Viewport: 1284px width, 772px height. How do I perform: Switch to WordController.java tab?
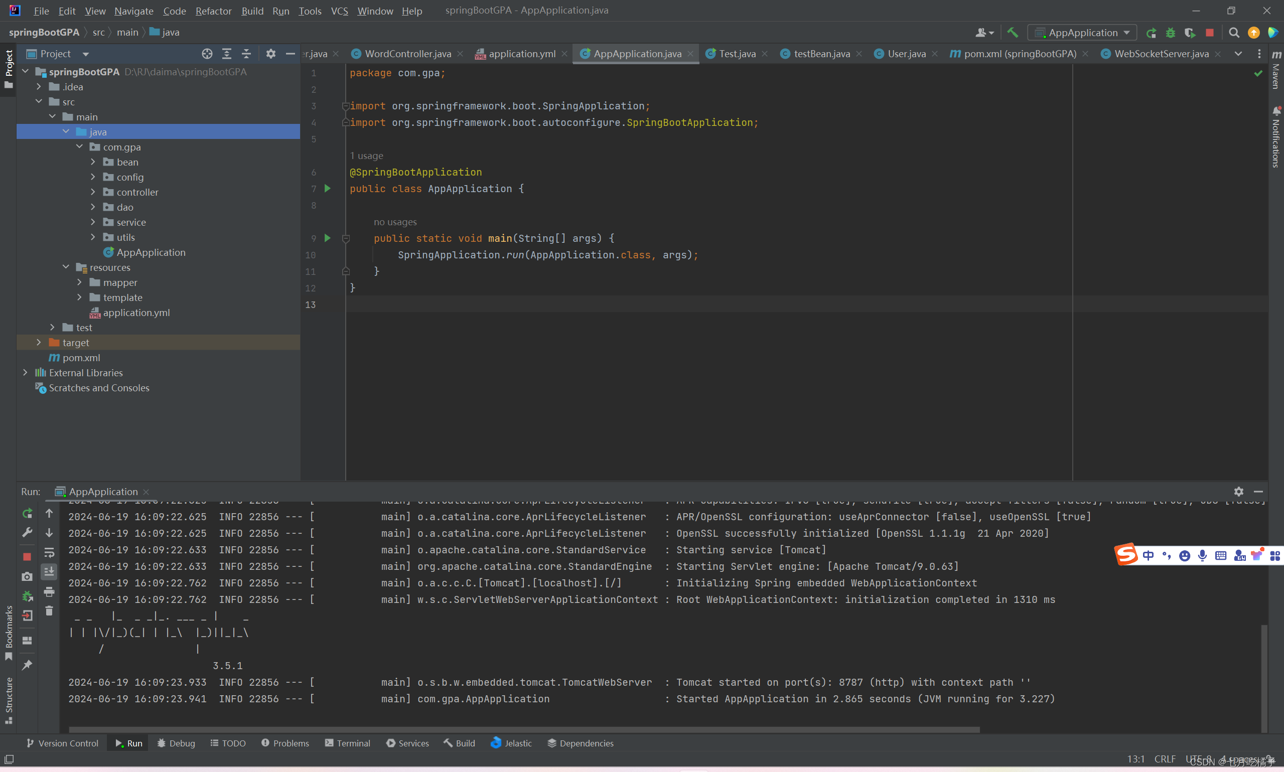[x=407, y=54]
